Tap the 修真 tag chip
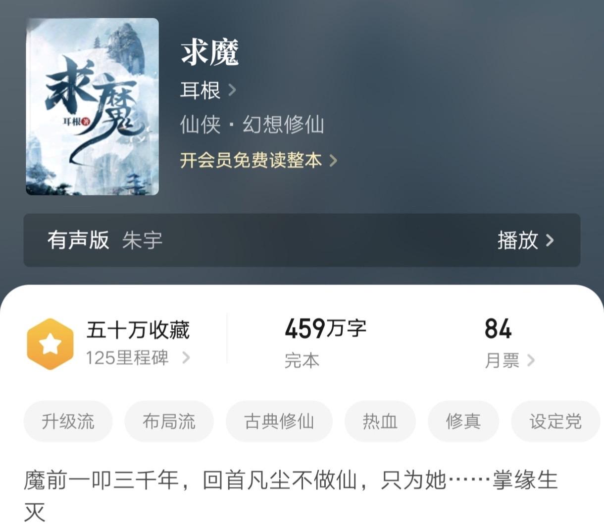The image size is (604, 527). click(x=463, y=421)
